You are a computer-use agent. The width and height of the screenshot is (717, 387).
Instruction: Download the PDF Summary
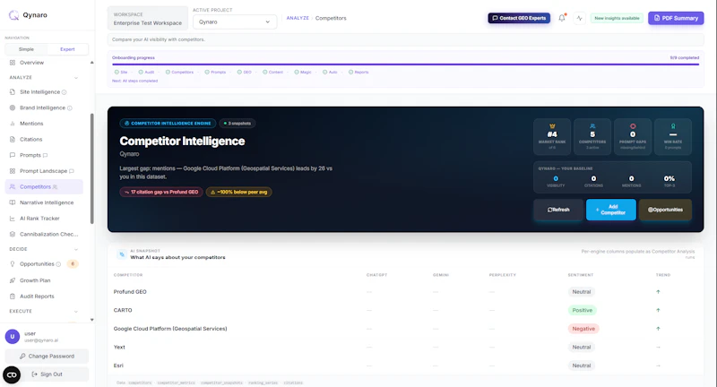click(676, 18)
